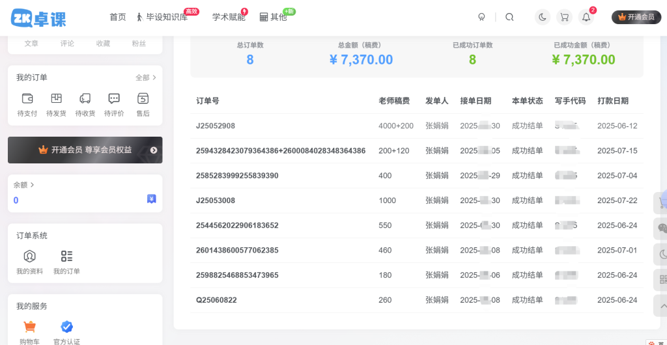The height and width of the screenshot is (345, 667).
Task: Open 购物车 orange cart icon
Action: click(x=30, y=327)
